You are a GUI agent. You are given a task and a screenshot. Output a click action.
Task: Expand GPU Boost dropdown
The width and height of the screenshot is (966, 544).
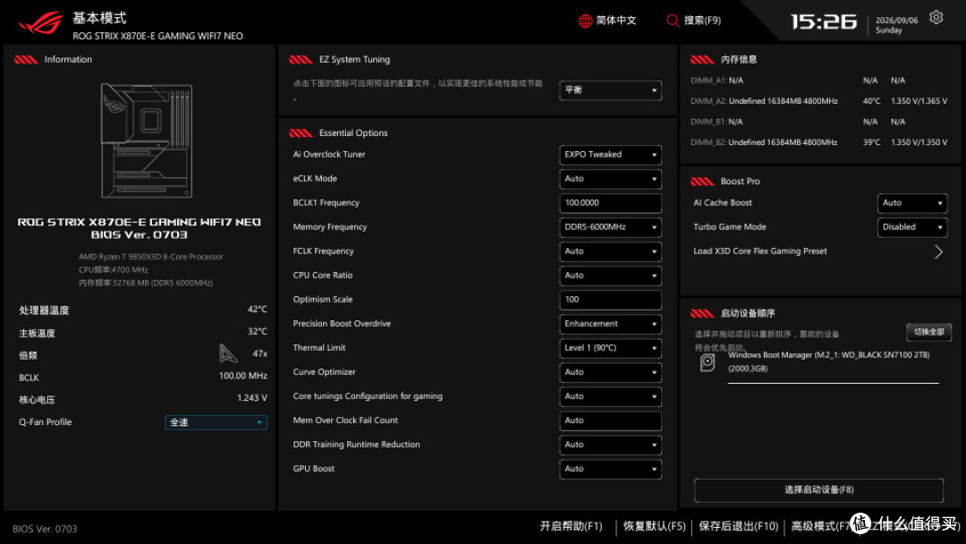[x=611, y=469]
